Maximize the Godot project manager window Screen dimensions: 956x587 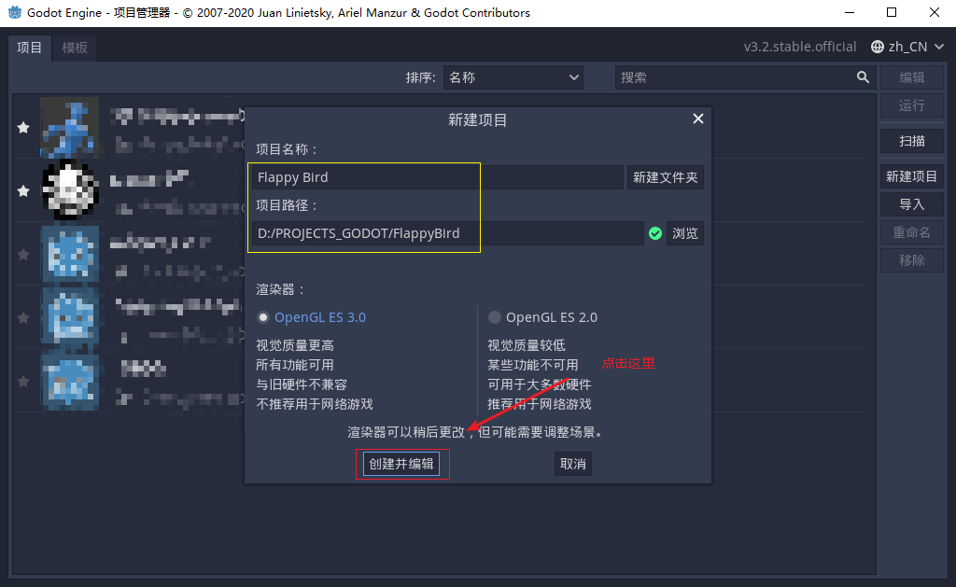click(892, 12)
